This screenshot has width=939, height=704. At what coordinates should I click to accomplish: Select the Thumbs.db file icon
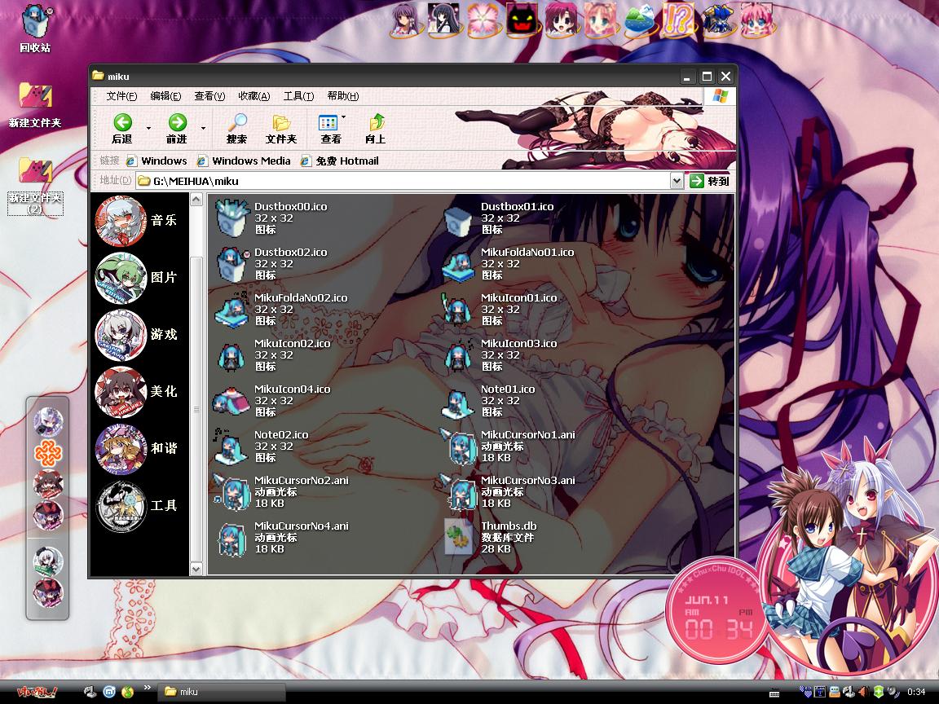tap(459, 537)
